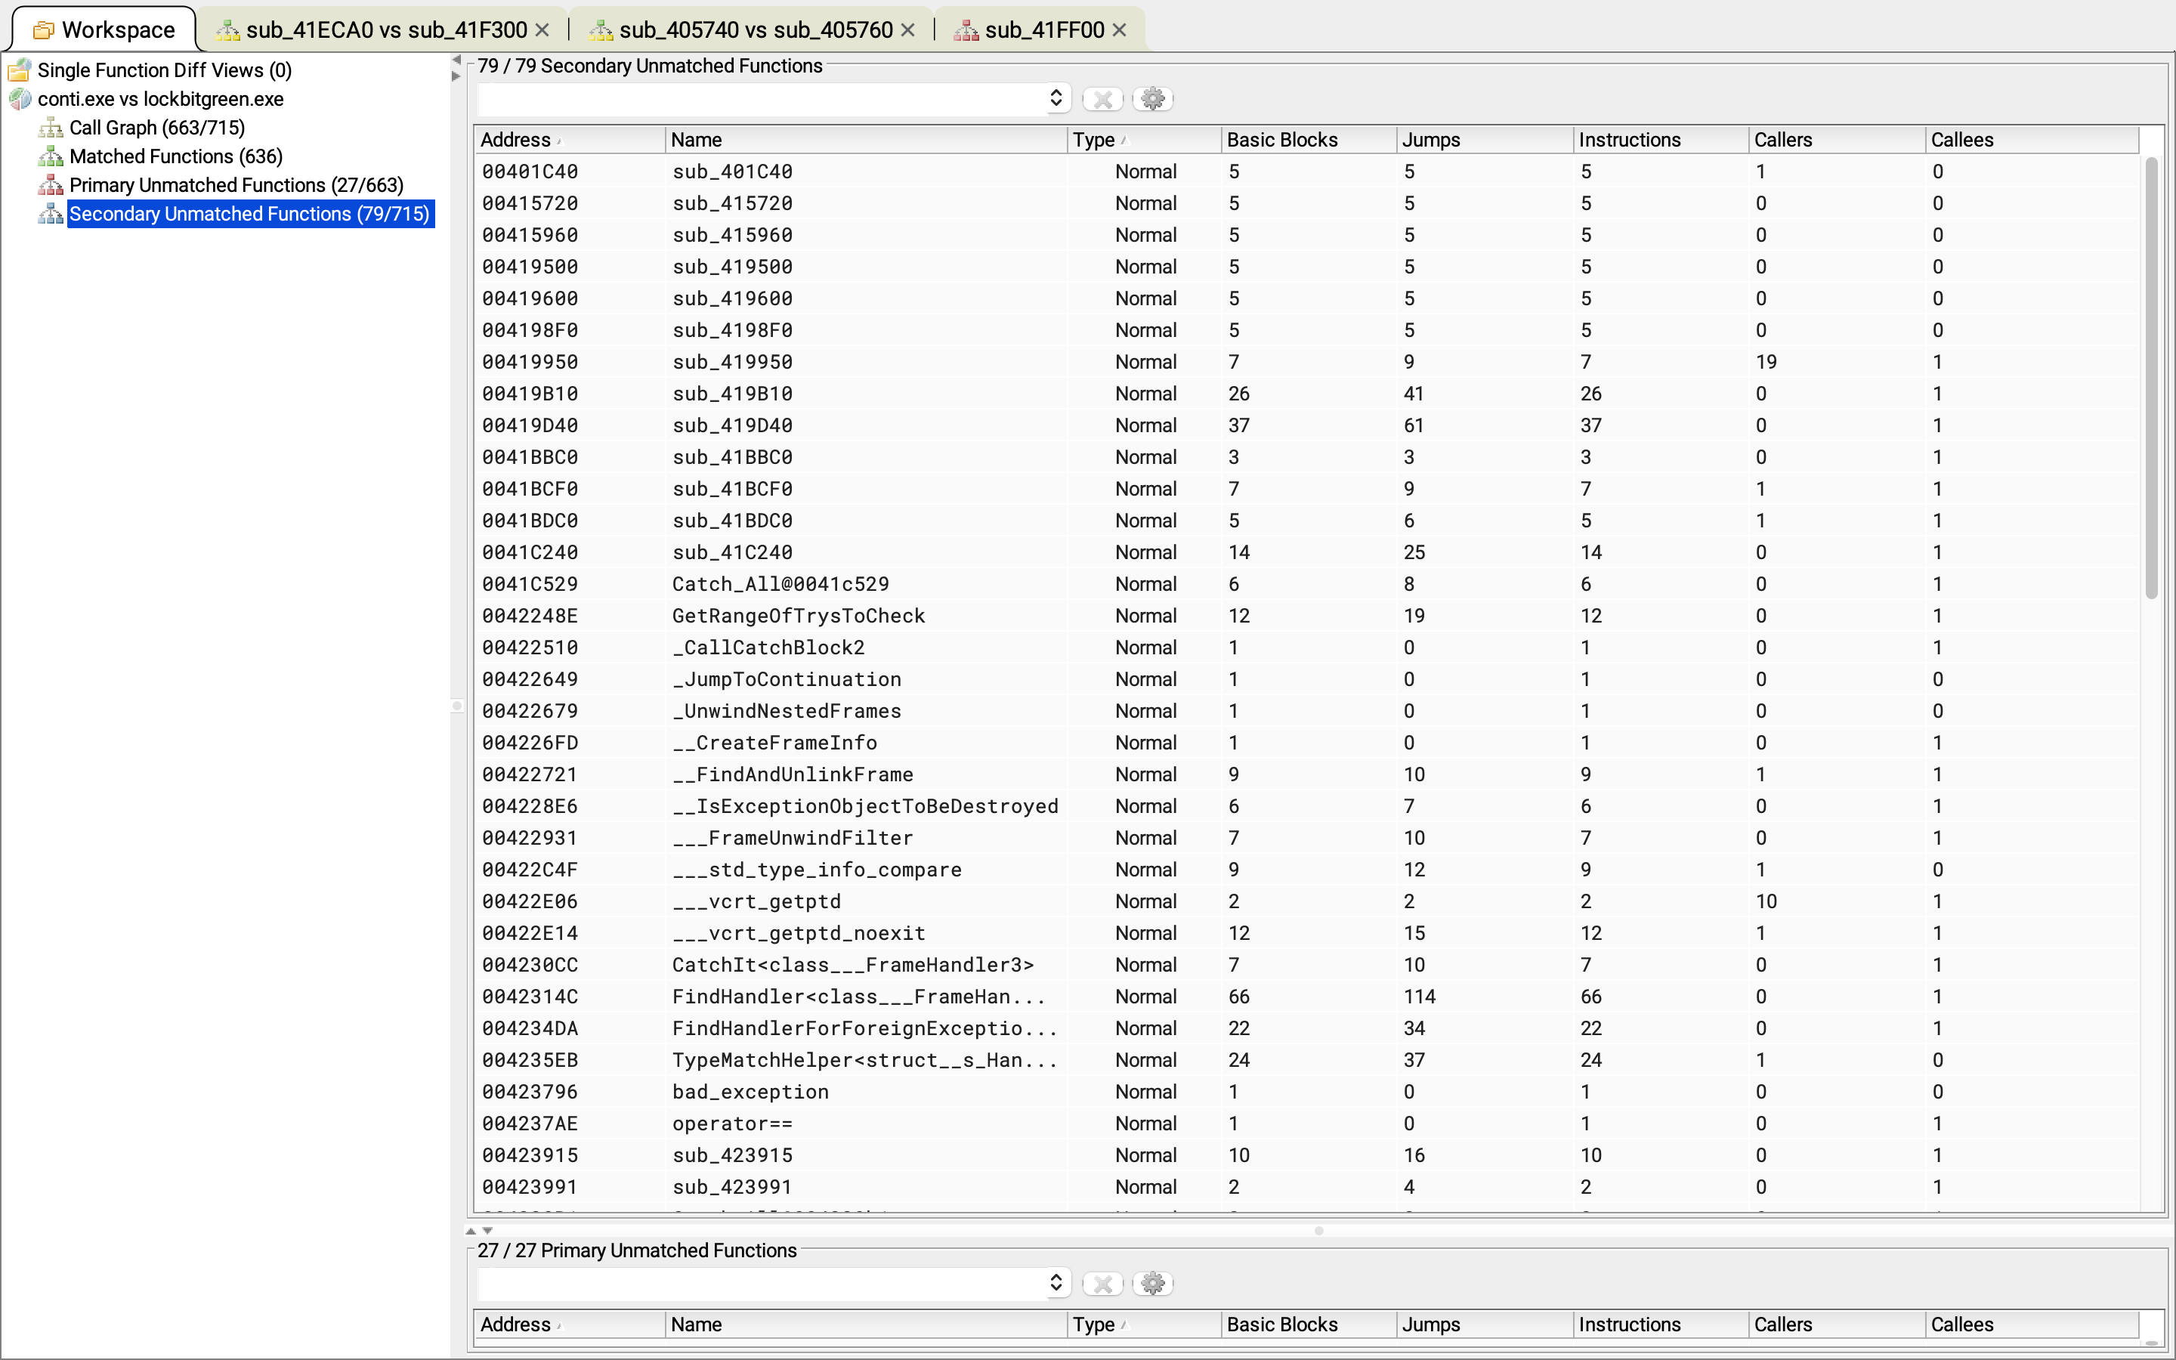This screenshot has height=1360, width=2176.
Task: Select Single Function Diff Views (0)
Action: [165, 70]
